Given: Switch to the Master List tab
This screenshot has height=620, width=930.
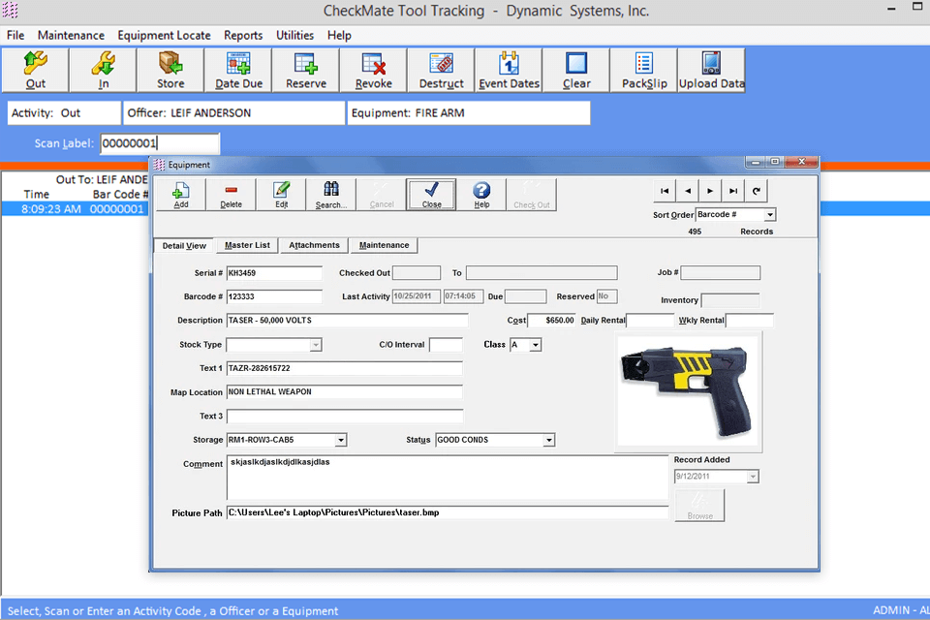Looking at the screenshot, I should pyautogui.click(x=247, y=246).
